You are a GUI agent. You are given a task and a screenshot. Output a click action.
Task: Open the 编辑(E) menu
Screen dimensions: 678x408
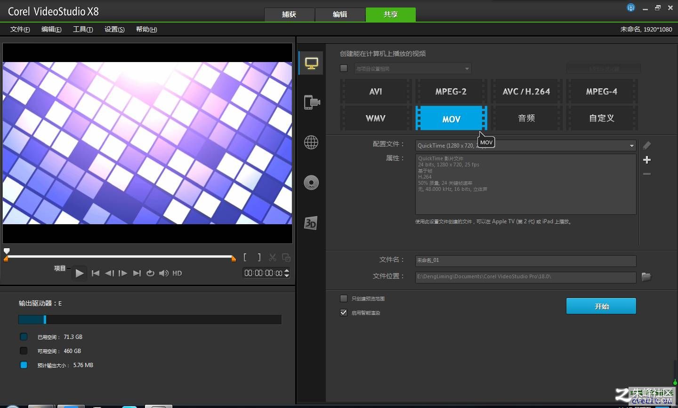(x=51, y=29)
